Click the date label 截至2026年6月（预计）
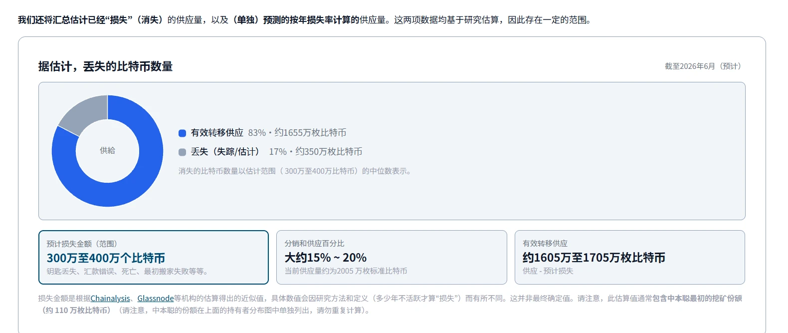 click(705, 66)
